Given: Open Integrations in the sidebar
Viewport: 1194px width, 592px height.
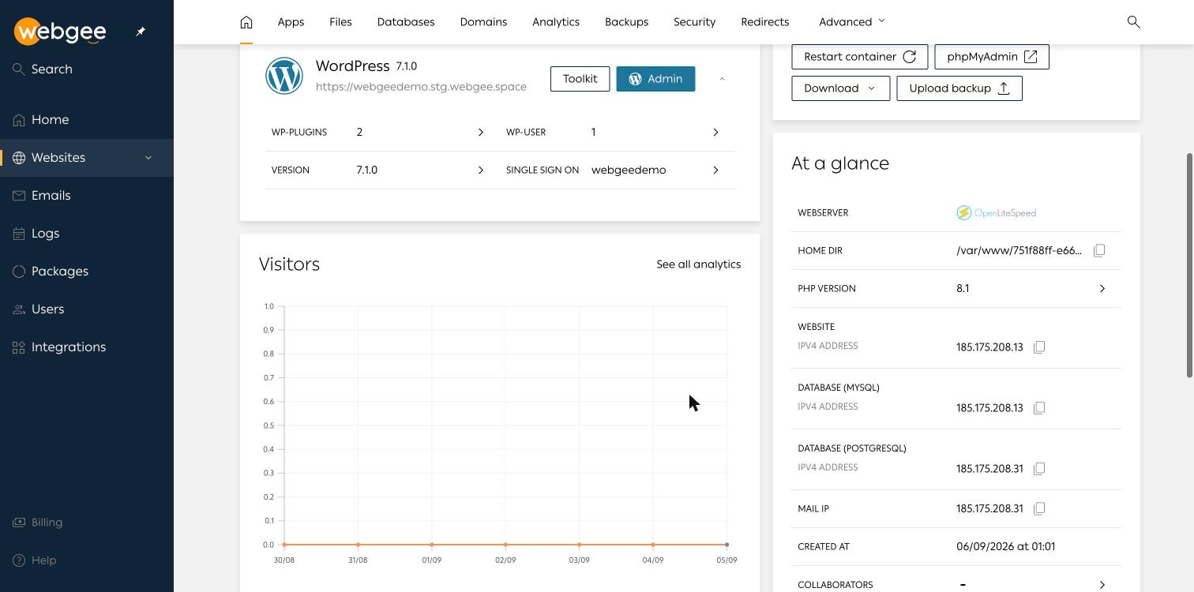Looking at the screenshot, I should [x=87, y=347].
